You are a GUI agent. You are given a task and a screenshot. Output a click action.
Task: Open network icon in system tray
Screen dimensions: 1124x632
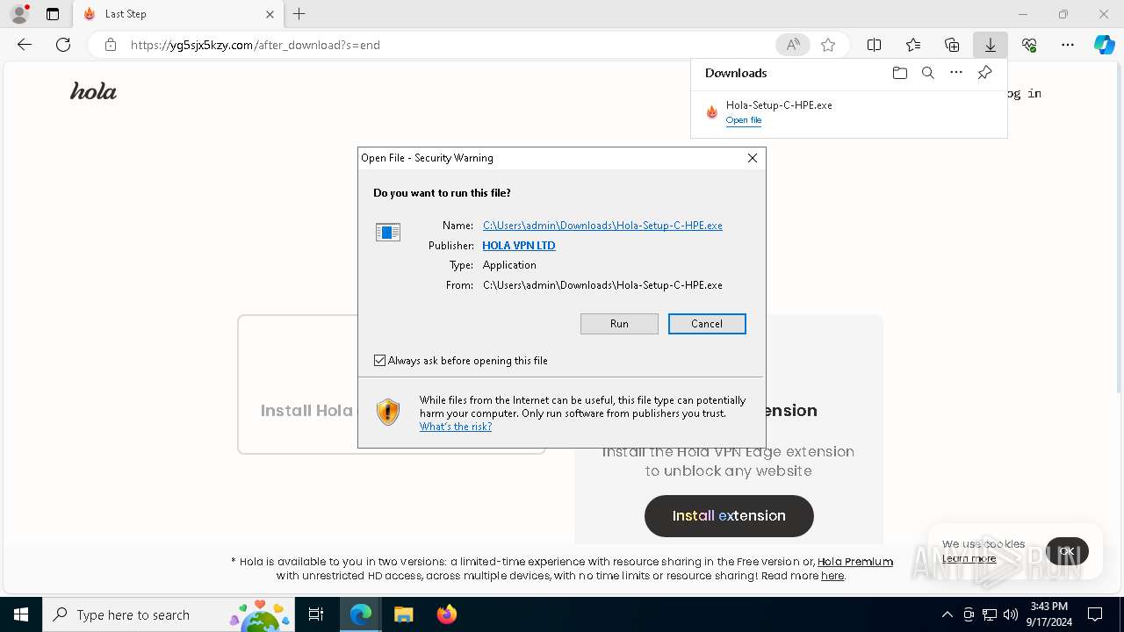pos(990,614)
